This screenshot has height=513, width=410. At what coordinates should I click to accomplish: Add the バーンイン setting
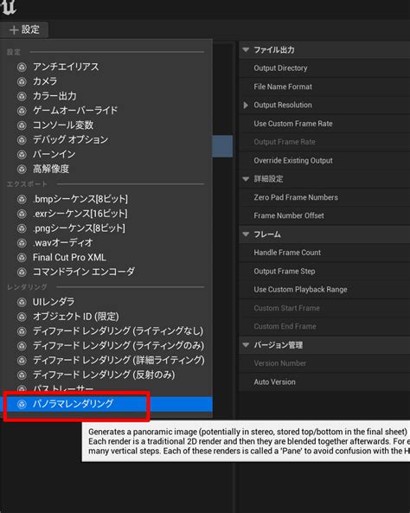coord(54,154)
